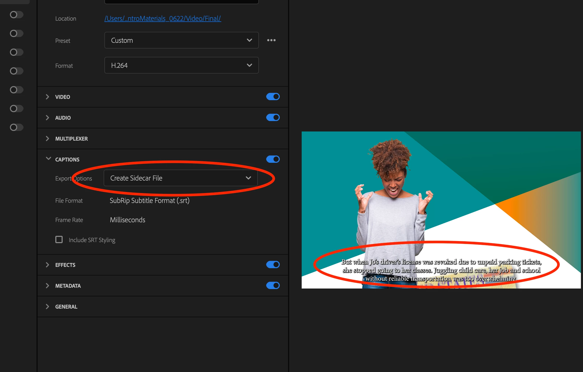Disable the EFFECTS toggle switch

tap(273, 265)
